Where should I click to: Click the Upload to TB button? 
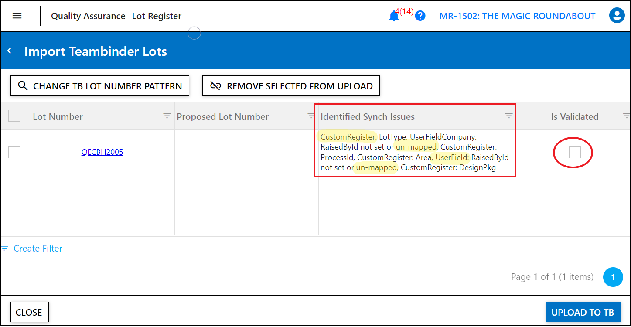coord(583,312)
